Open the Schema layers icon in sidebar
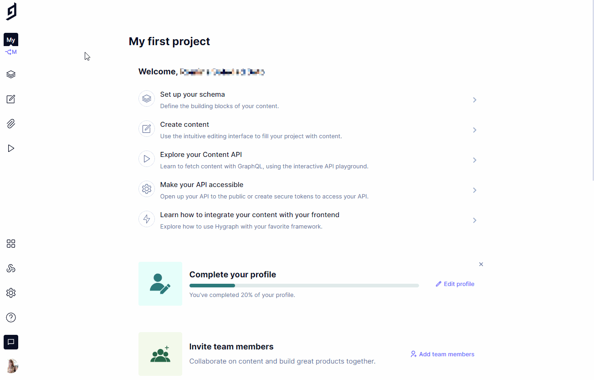 pos(11,74)
